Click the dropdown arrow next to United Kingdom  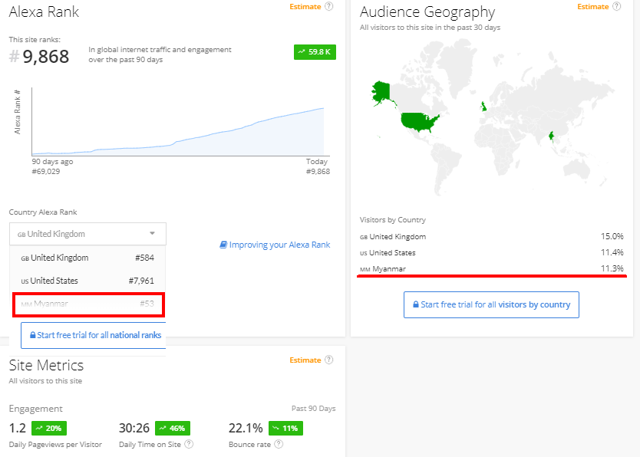coord(152,234)
